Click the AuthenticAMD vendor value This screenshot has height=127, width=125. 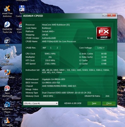tap(49, 38)
